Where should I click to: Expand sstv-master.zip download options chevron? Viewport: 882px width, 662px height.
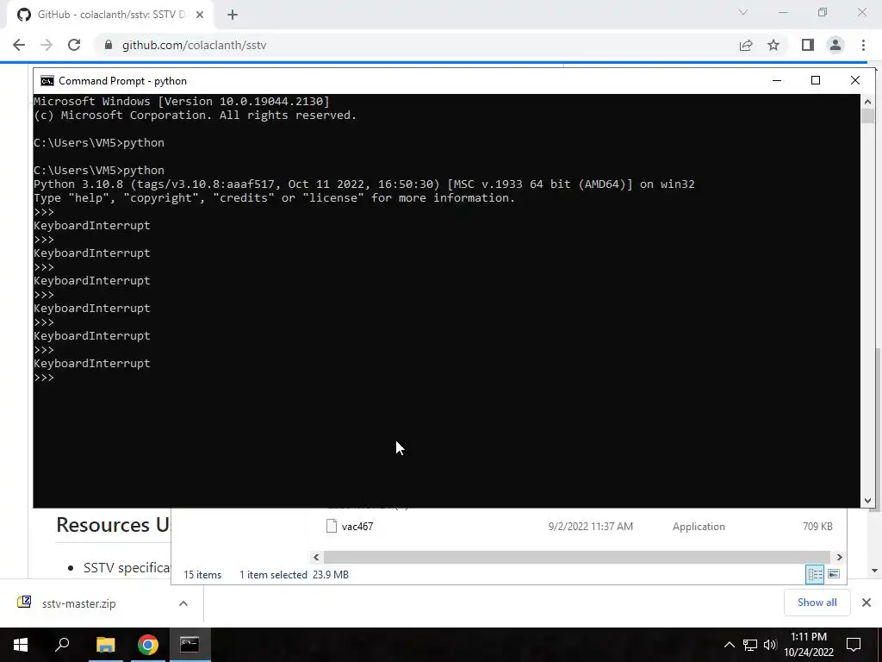coord(183,603)
